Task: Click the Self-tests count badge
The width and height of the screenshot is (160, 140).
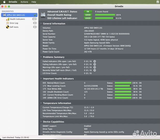Action: click(x=35, y=27)
